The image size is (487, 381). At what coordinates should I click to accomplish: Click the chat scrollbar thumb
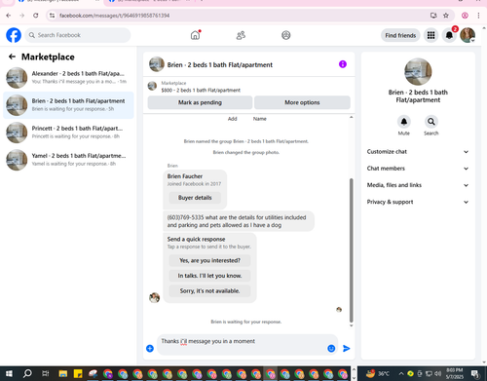pos(351,250)
